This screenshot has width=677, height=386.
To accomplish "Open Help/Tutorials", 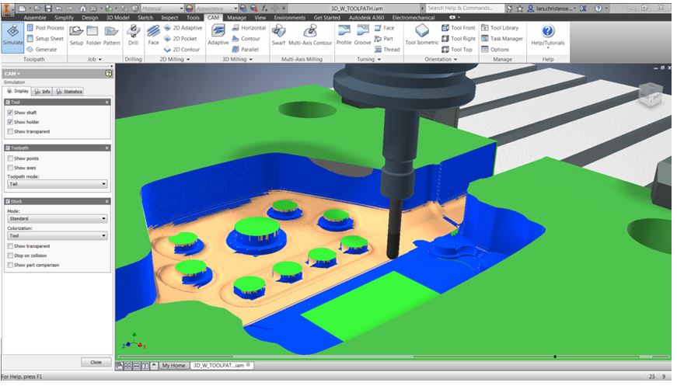I will pyautogui.click(x=547, y=36).
